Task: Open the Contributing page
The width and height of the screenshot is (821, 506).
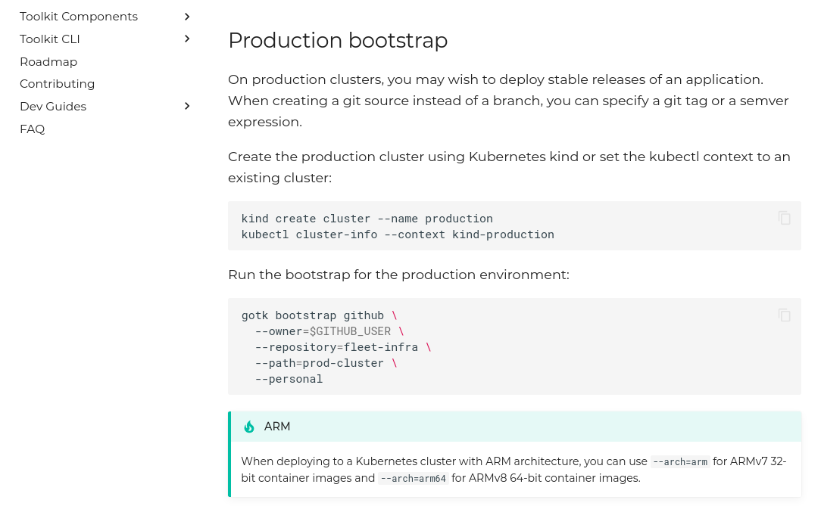Action: point(57,83)
